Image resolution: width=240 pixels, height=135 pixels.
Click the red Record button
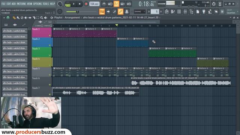(86, 4)
